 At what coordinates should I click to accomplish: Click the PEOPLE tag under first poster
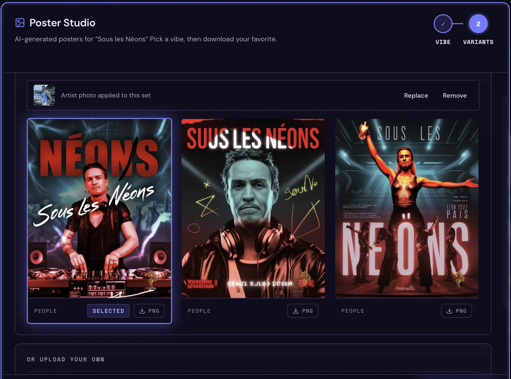pyautogui.click(x=46, y=311)
